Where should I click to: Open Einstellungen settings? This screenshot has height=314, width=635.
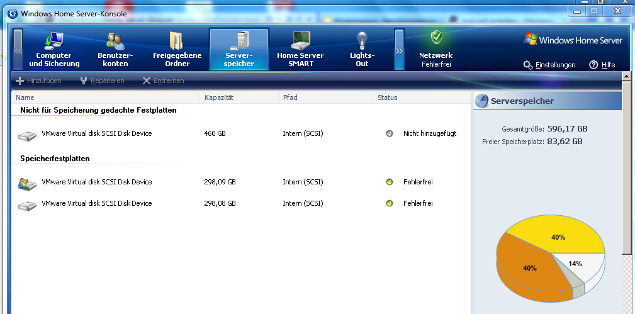tap(549, 65)
